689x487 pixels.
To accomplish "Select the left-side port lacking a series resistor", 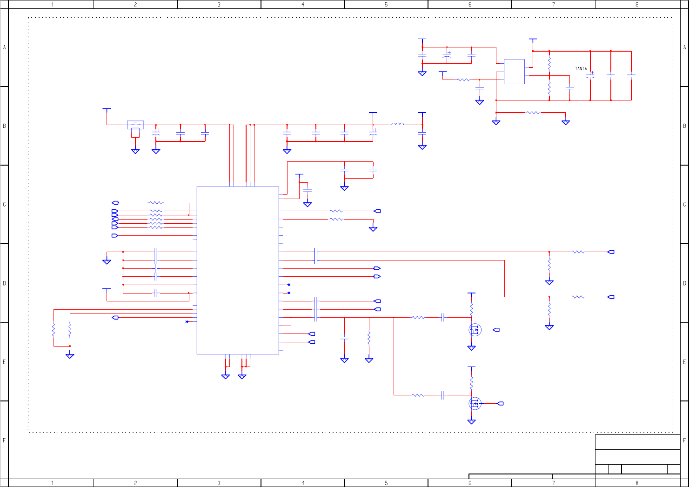I will [x=115, y=236].
